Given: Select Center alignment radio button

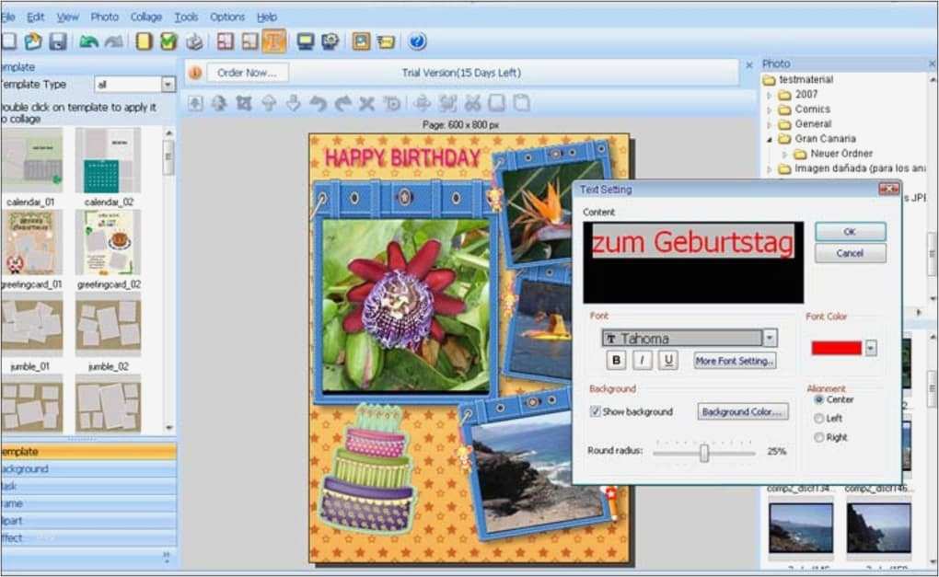Looking at the screenshot, I should pos(818,399).
